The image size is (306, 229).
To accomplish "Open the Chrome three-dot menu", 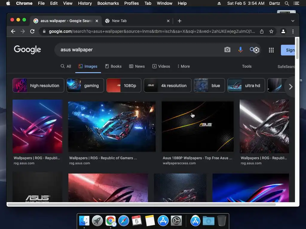I will tap(293, 31).
